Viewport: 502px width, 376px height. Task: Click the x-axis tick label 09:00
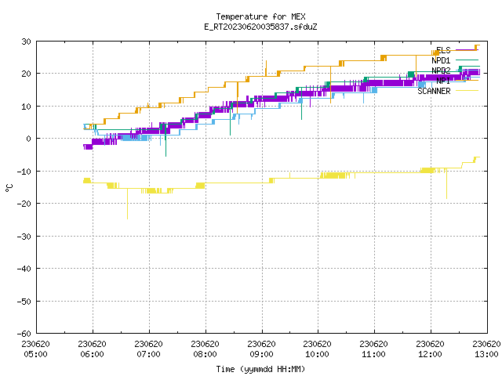pos(261,354)
